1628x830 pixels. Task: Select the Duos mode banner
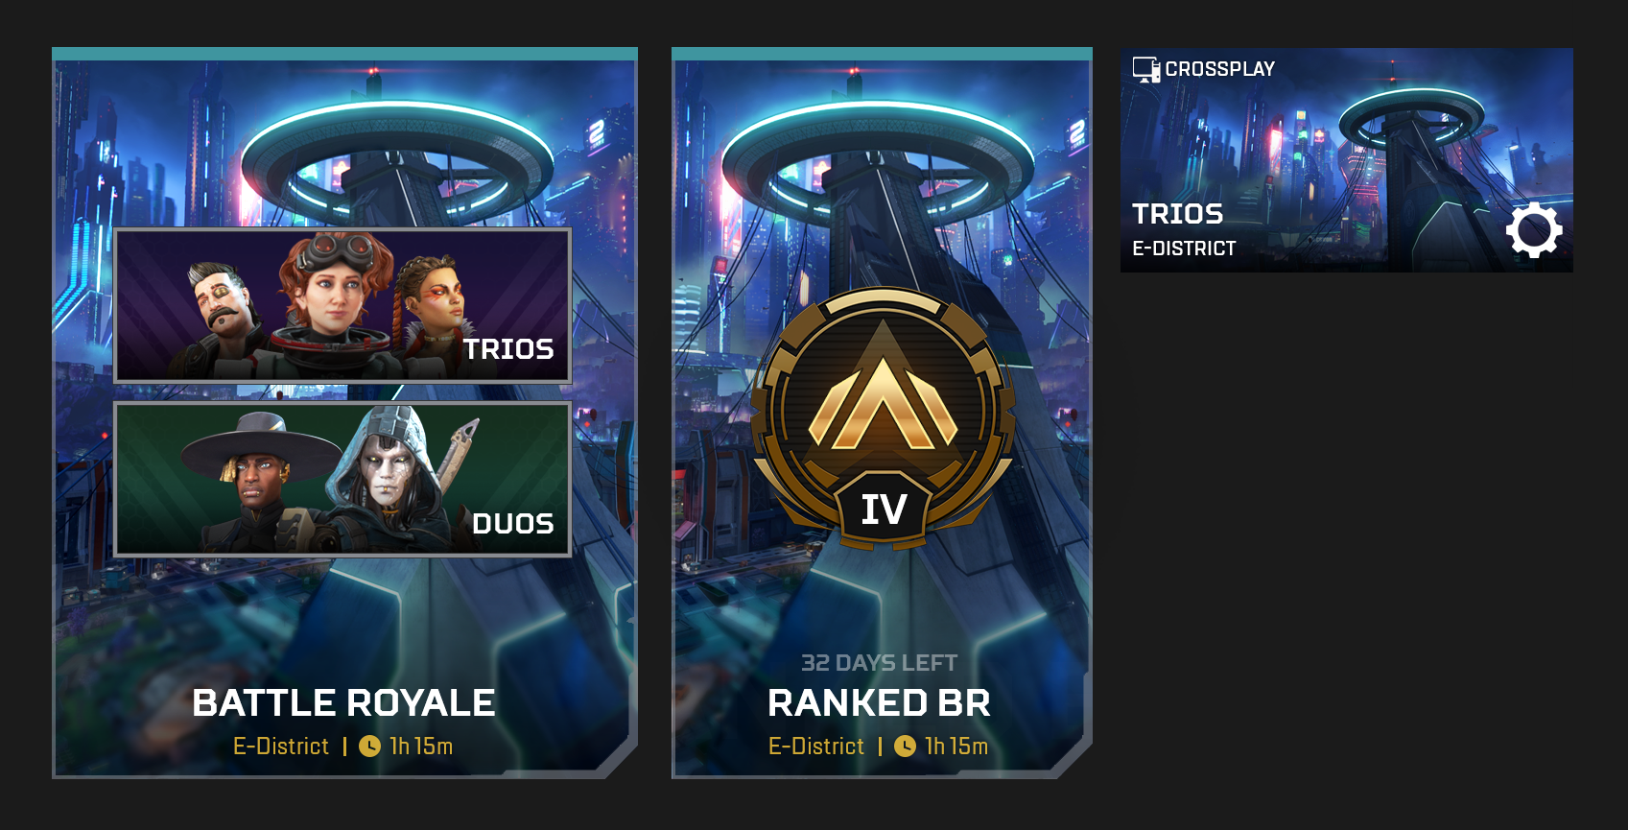tap(342, 480)
